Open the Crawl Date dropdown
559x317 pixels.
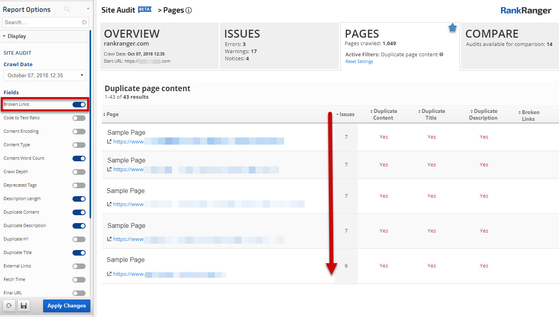click(x=45, y=75)
